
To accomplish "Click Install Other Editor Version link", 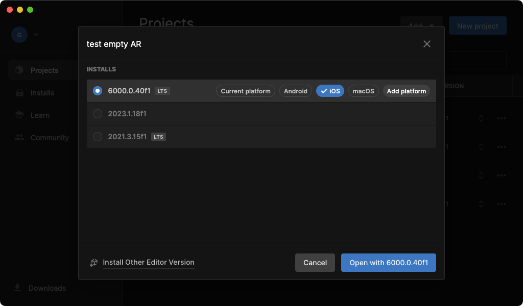I will click(149, 262).
